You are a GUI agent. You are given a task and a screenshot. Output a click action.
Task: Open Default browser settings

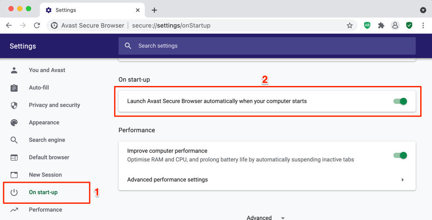click(x=49, y=158)
